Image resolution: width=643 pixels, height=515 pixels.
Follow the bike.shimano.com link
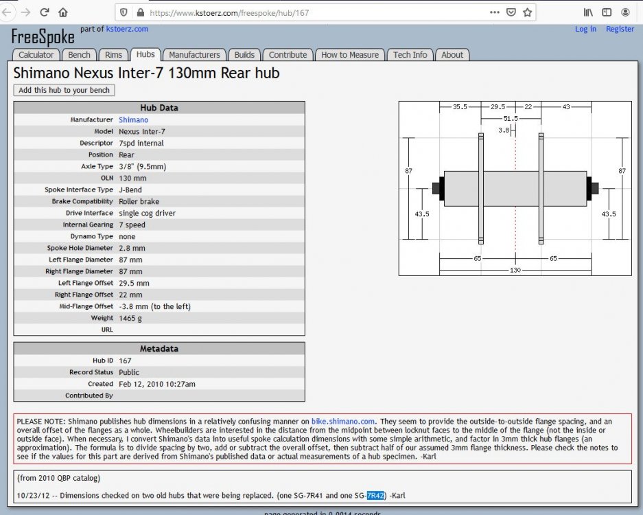(x=343, y=421)
